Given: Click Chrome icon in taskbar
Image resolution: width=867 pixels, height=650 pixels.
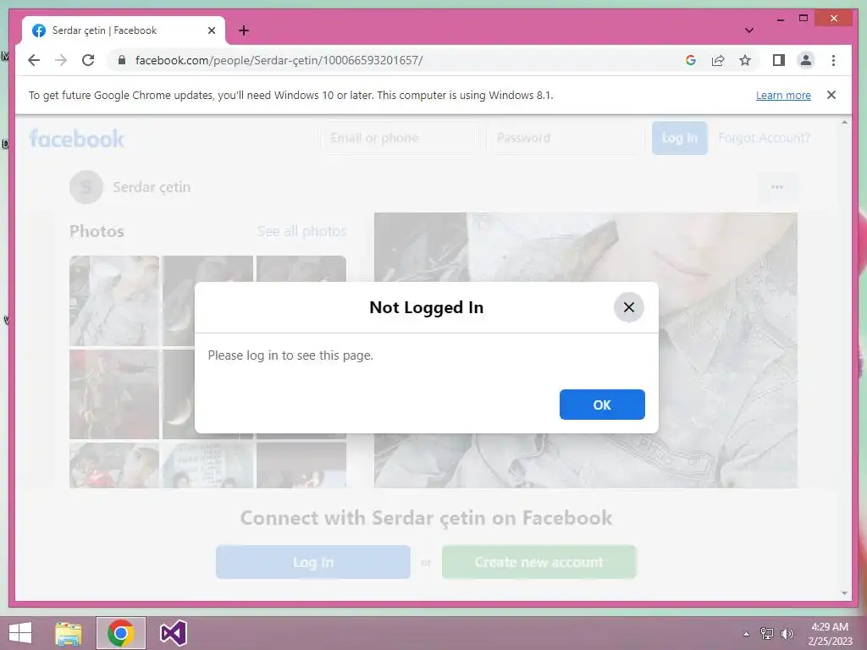Looking at the screenshot, I should click(x=120, y=633).
